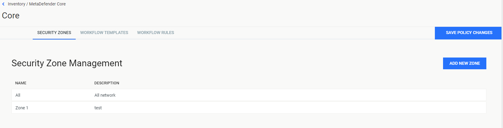
Task: Click the Core page title
Action: pos(11,15)
